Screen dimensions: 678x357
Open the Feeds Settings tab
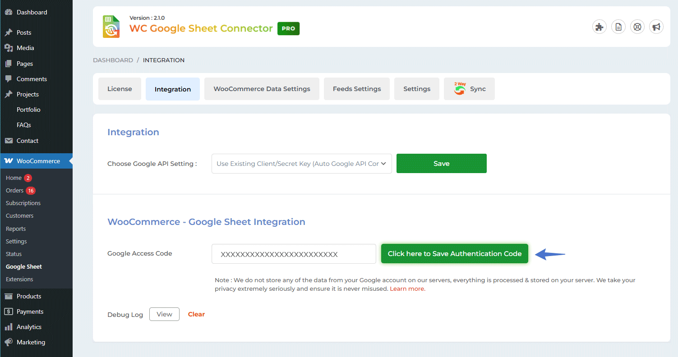(357, 89)
